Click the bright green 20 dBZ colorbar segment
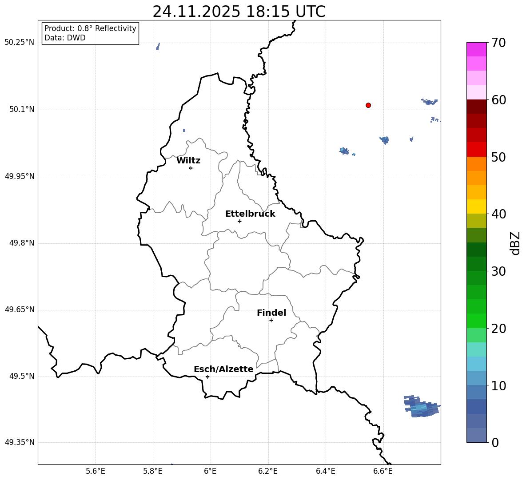 pos(476,321)
